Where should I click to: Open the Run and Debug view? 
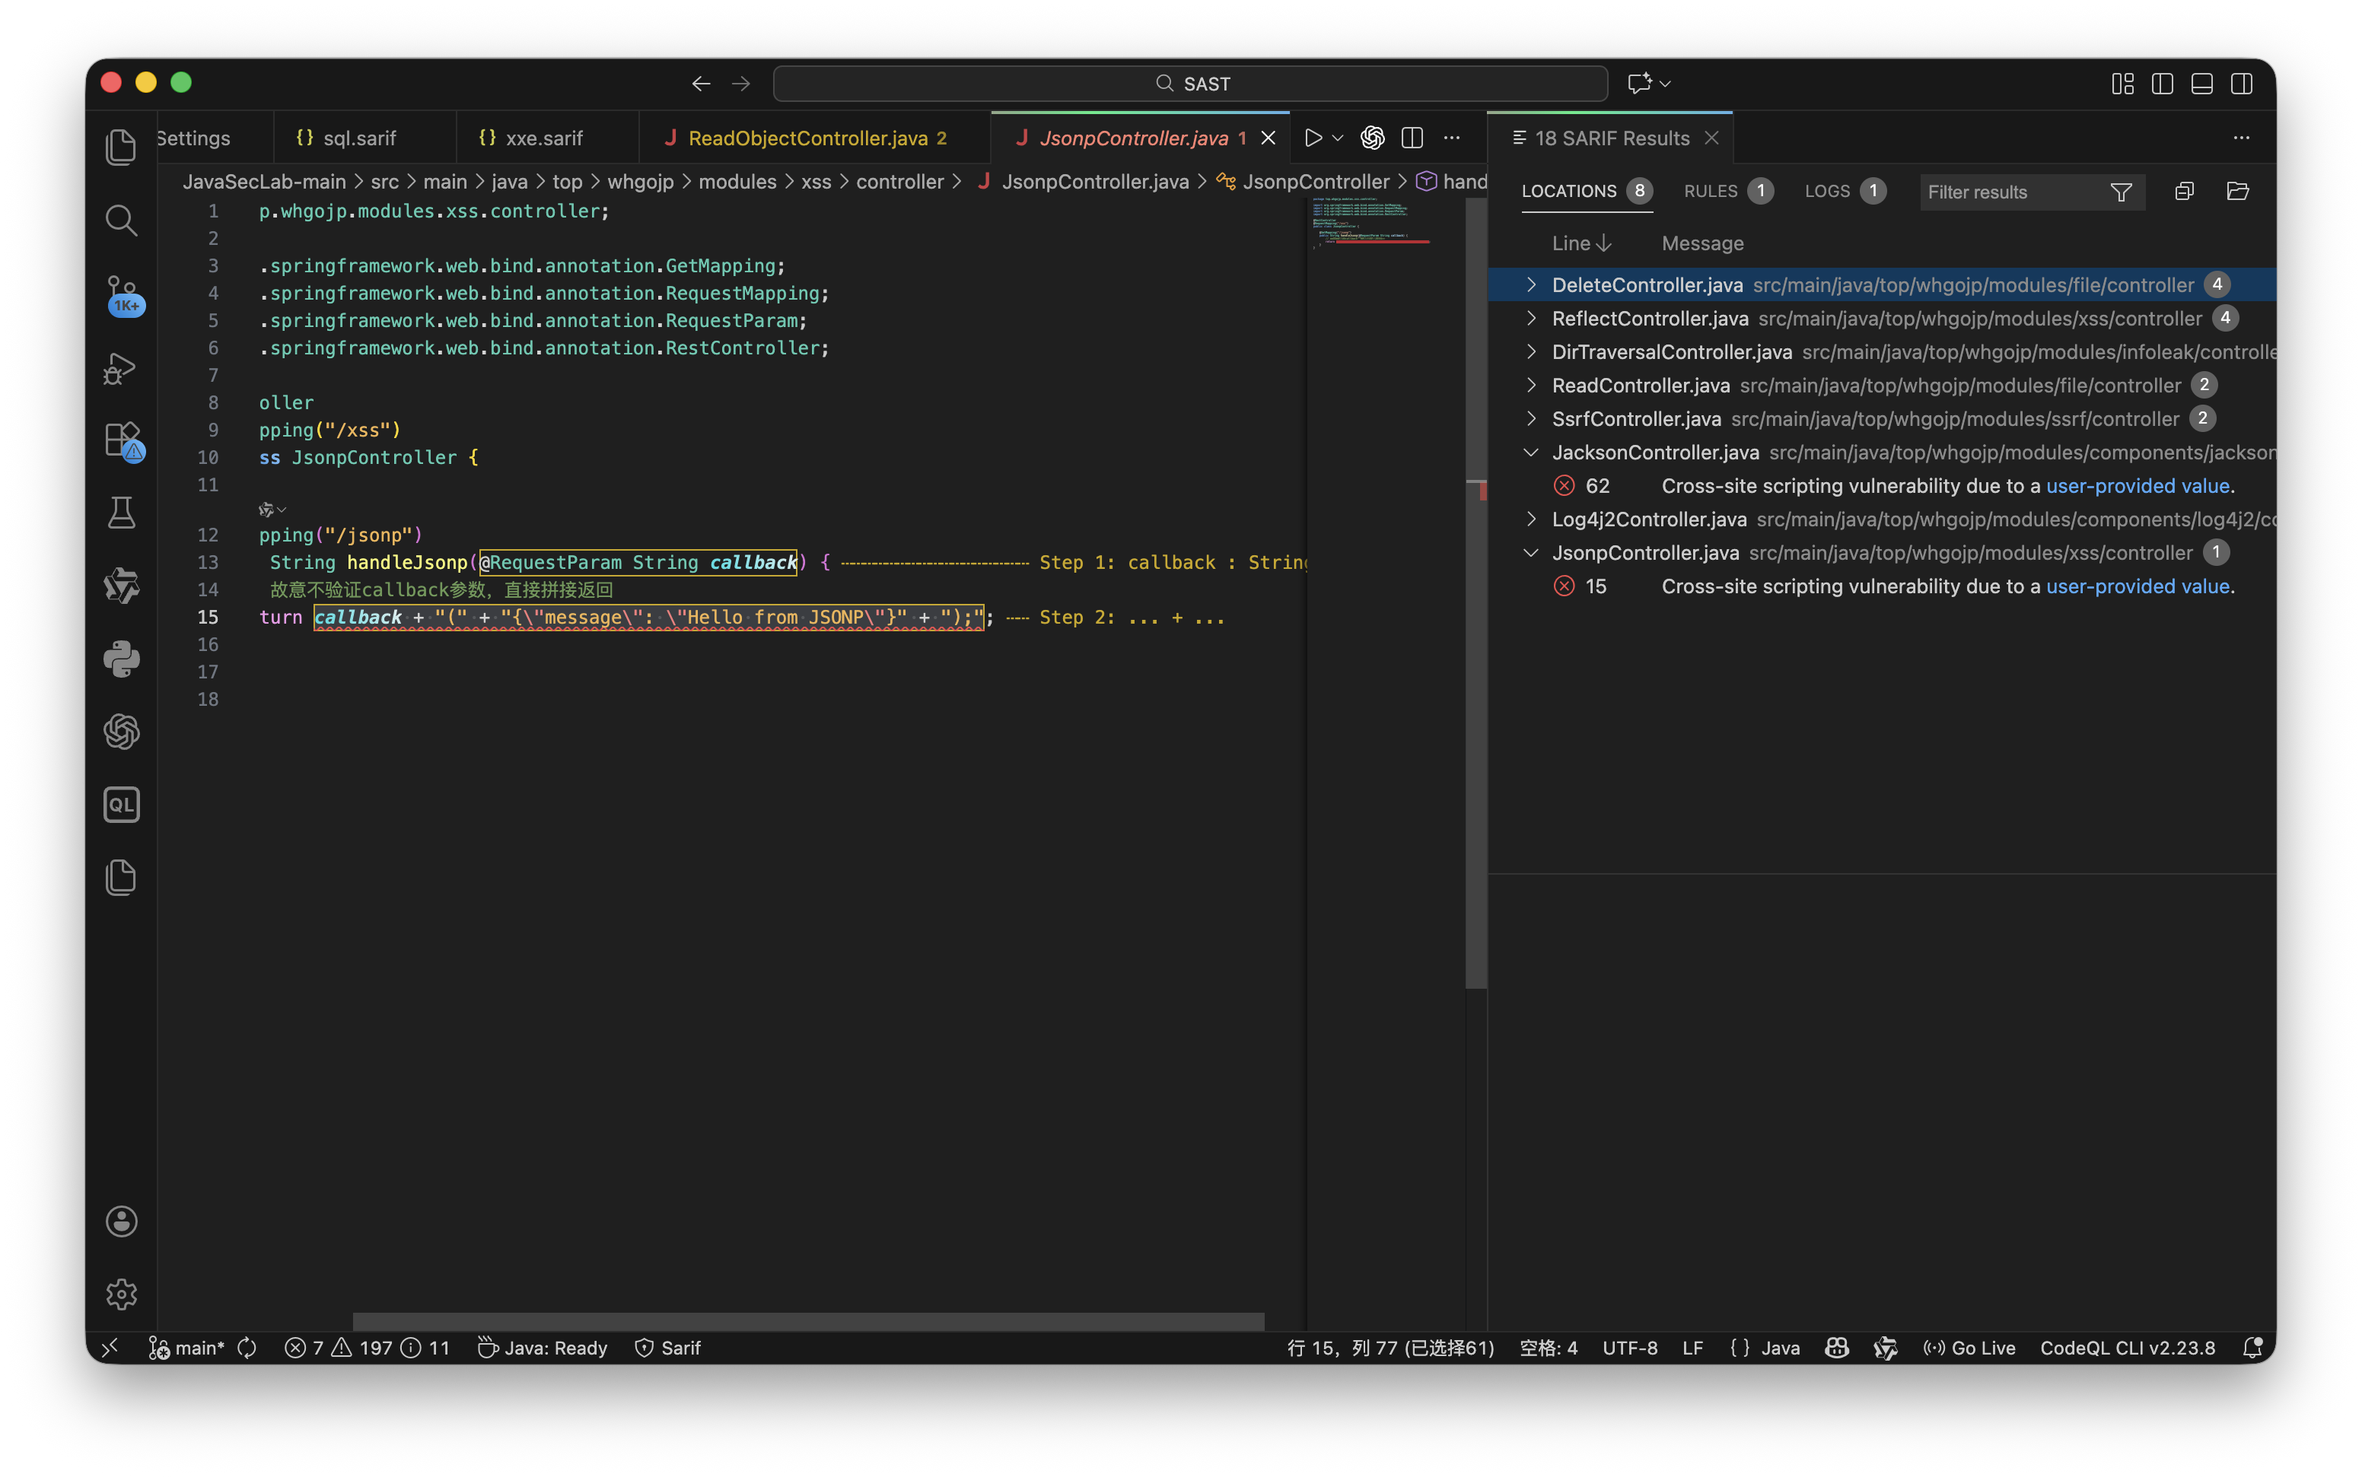(121, 368)
